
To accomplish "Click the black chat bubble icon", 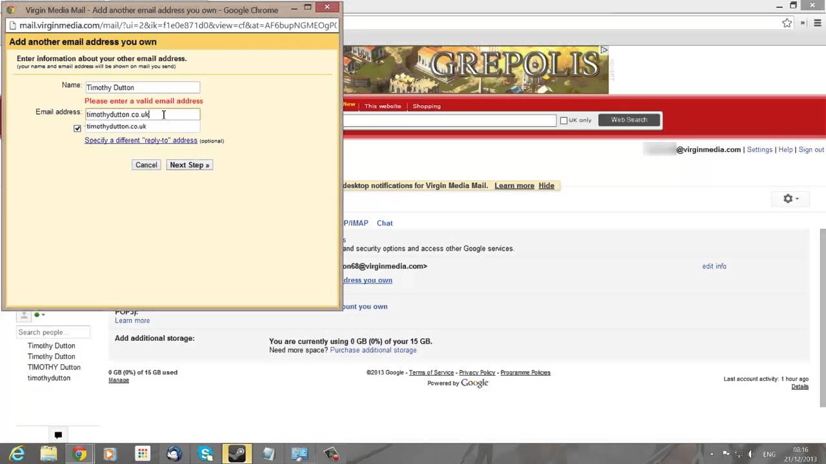I will tap(58, 434).
